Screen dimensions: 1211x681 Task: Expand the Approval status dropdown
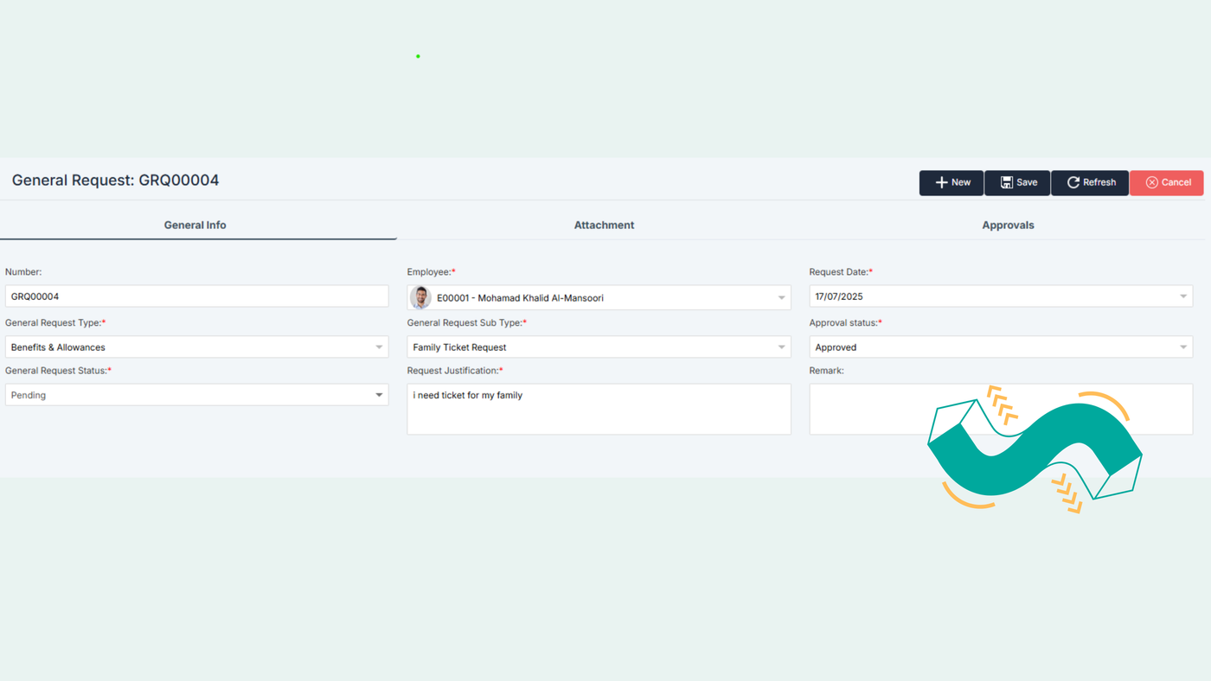coord(1183,347)
